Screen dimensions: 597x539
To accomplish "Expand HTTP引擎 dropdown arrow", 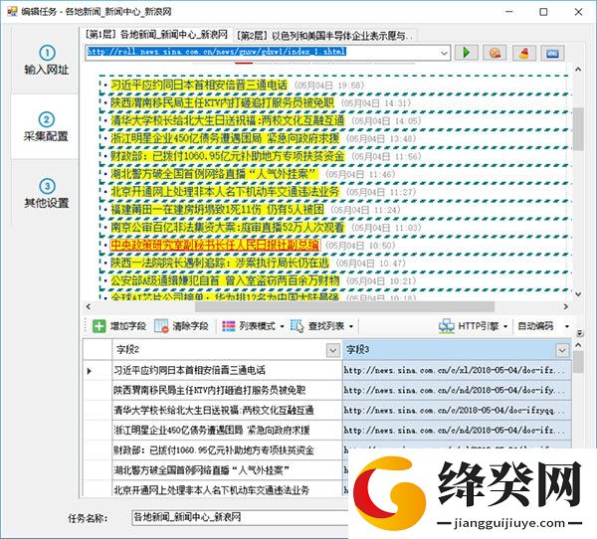I will pyautogui.click(x=505, y=326).
